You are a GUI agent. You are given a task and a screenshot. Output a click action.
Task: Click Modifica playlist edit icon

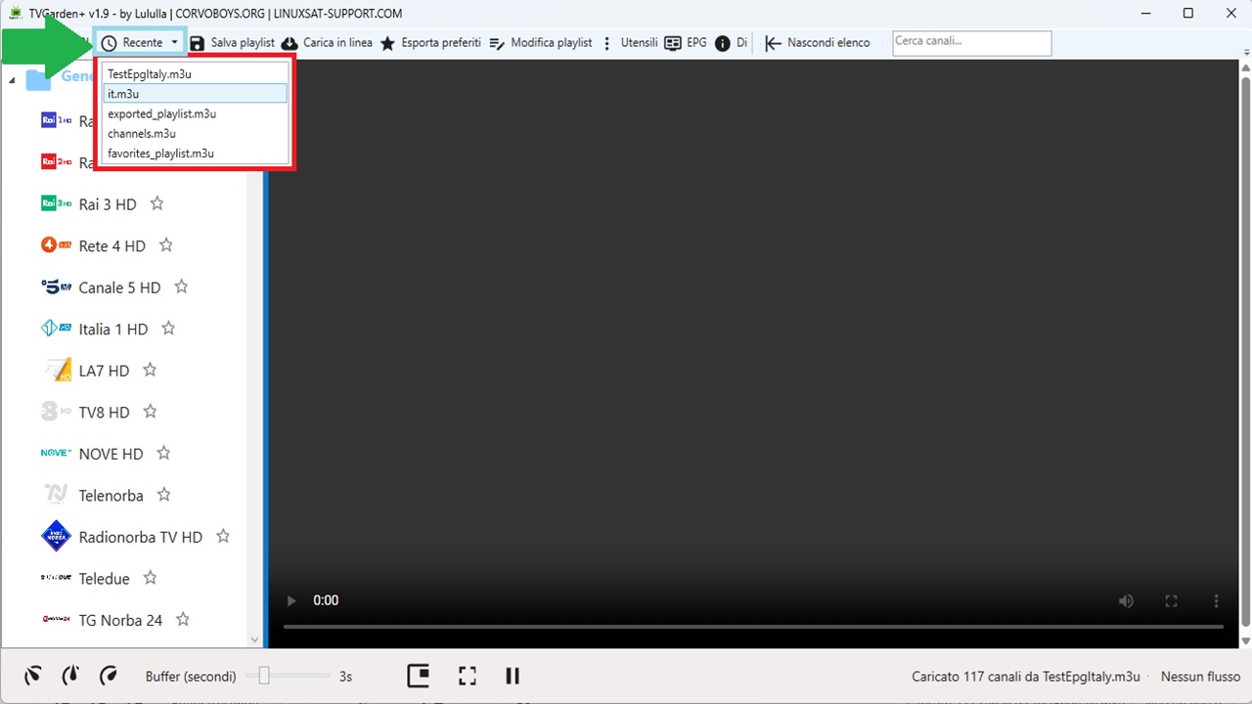click(x=497, y=43)
